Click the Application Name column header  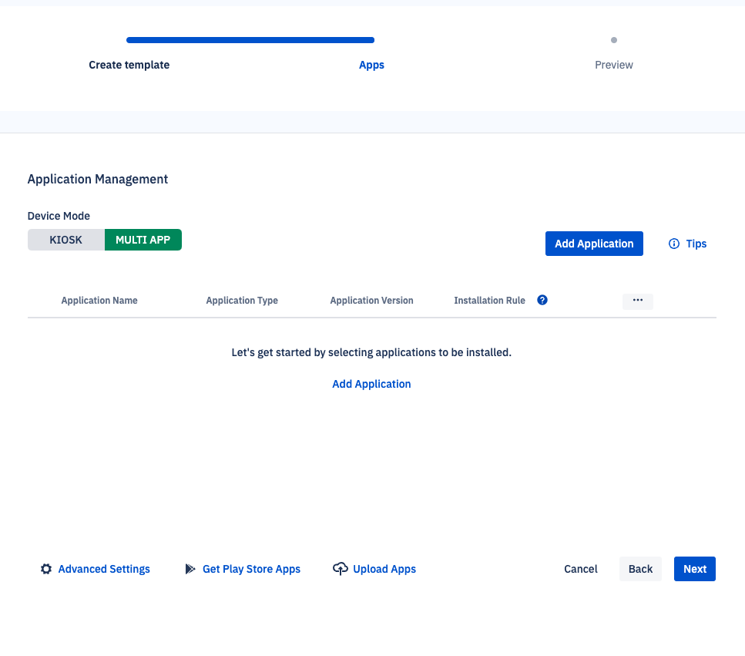(99, 301)
